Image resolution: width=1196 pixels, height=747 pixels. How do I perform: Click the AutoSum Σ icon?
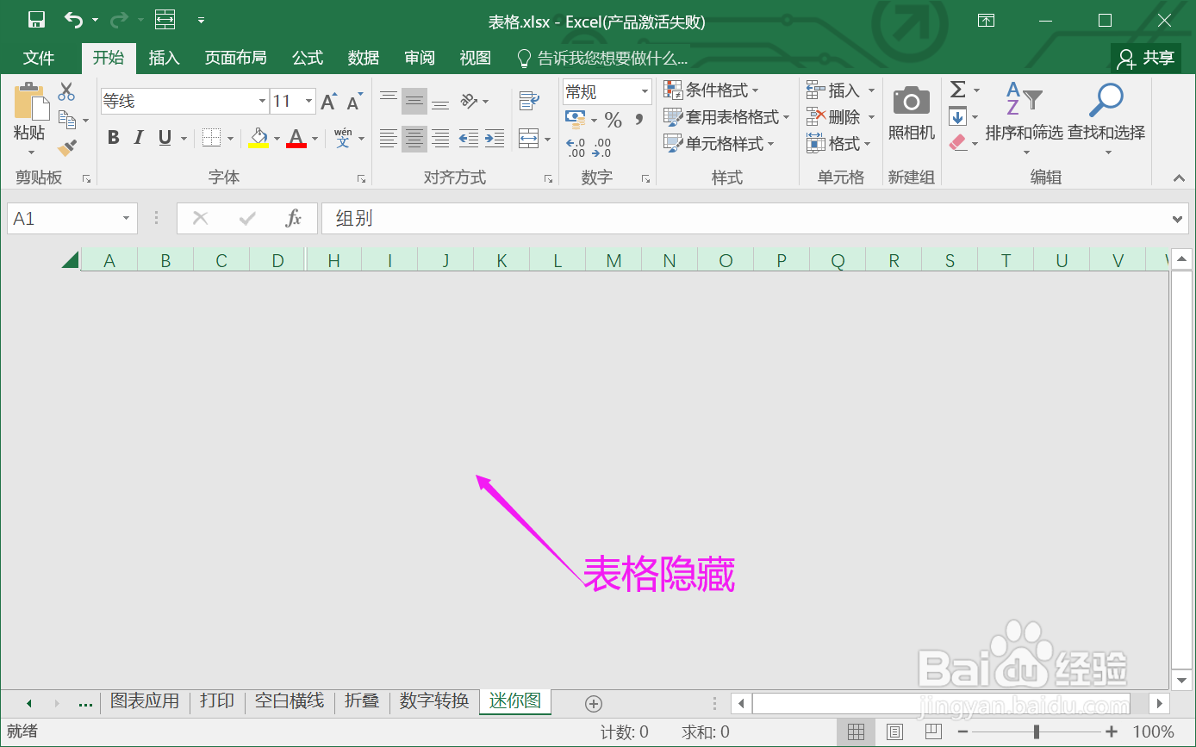click(x=959, y=90)
